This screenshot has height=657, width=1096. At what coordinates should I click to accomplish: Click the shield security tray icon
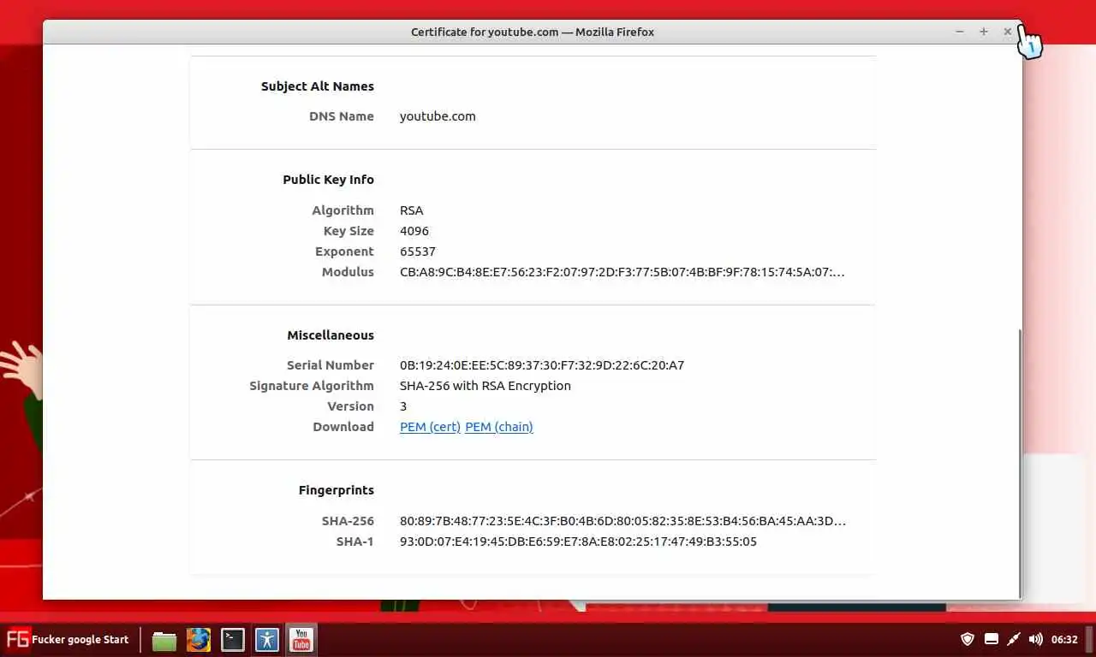pyautogui.click(x=968, y=639)
